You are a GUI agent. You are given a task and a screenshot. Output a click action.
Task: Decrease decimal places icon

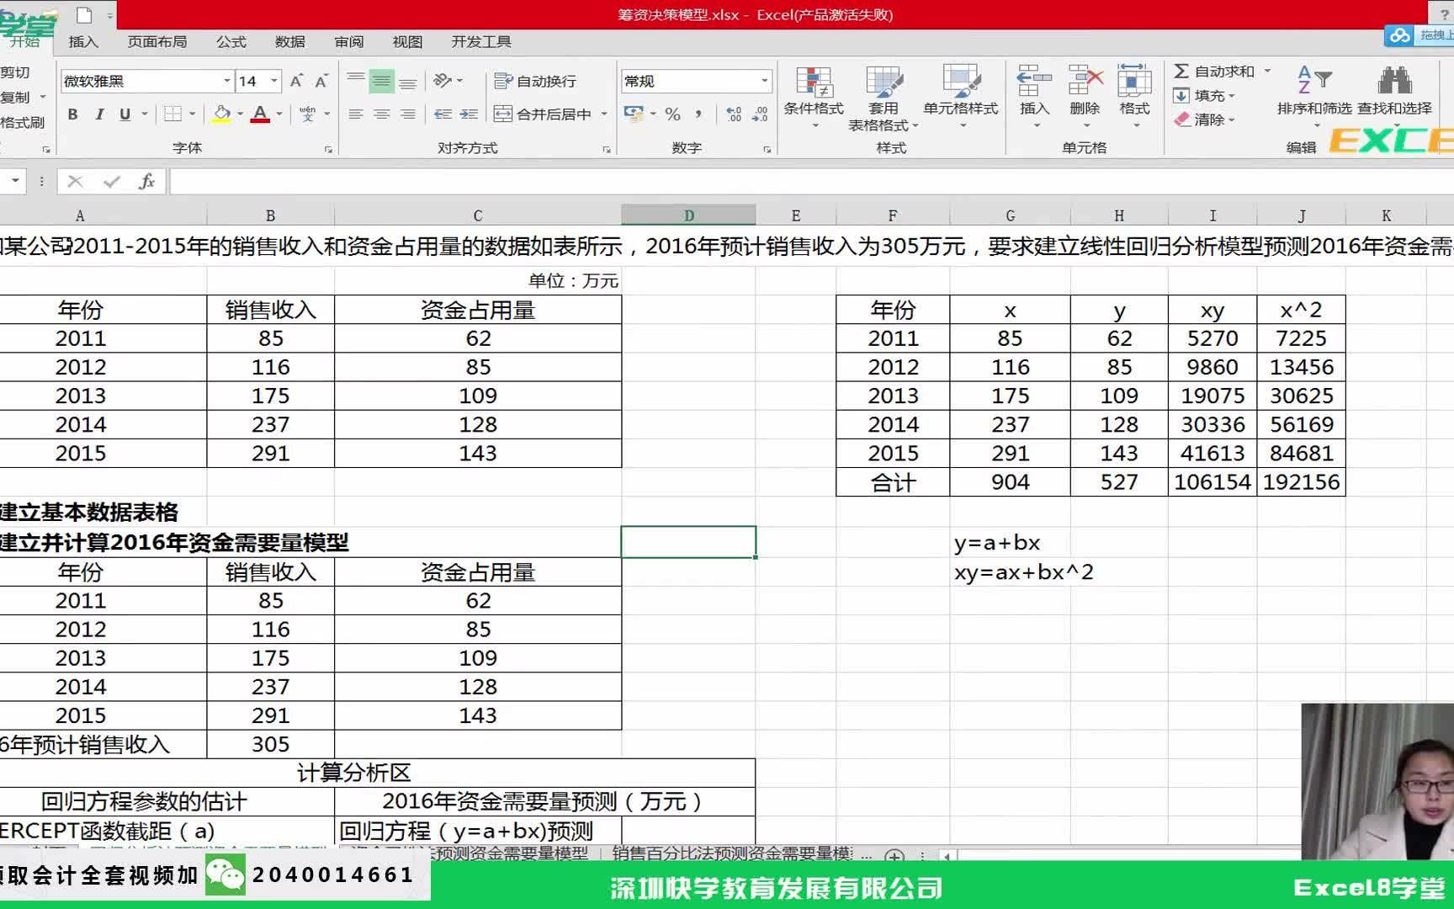760,114
